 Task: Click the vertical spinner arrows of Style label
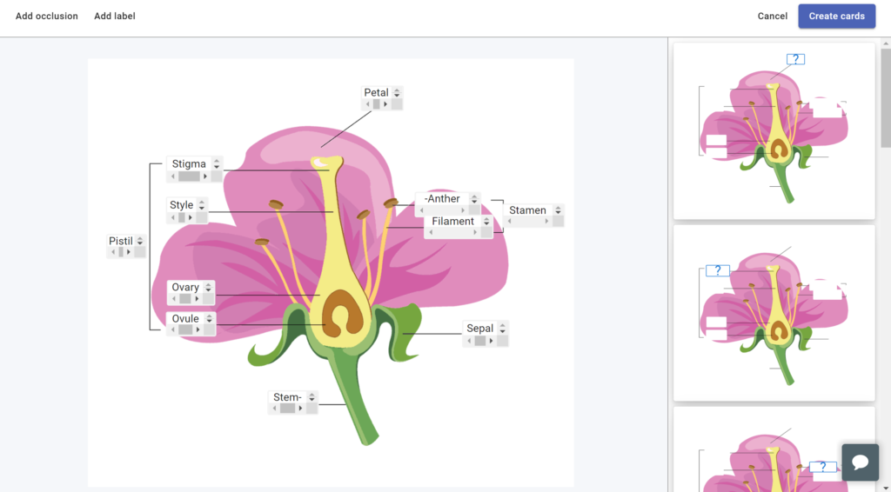coord(202,205)
